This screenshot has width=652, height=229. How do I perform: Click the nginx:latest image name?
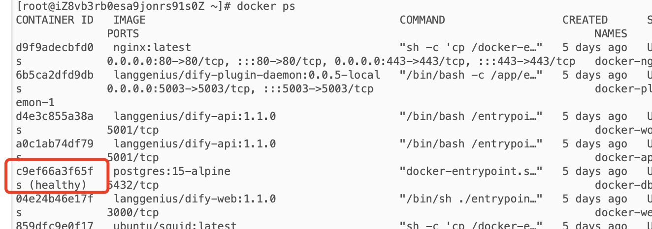point(152,48)
